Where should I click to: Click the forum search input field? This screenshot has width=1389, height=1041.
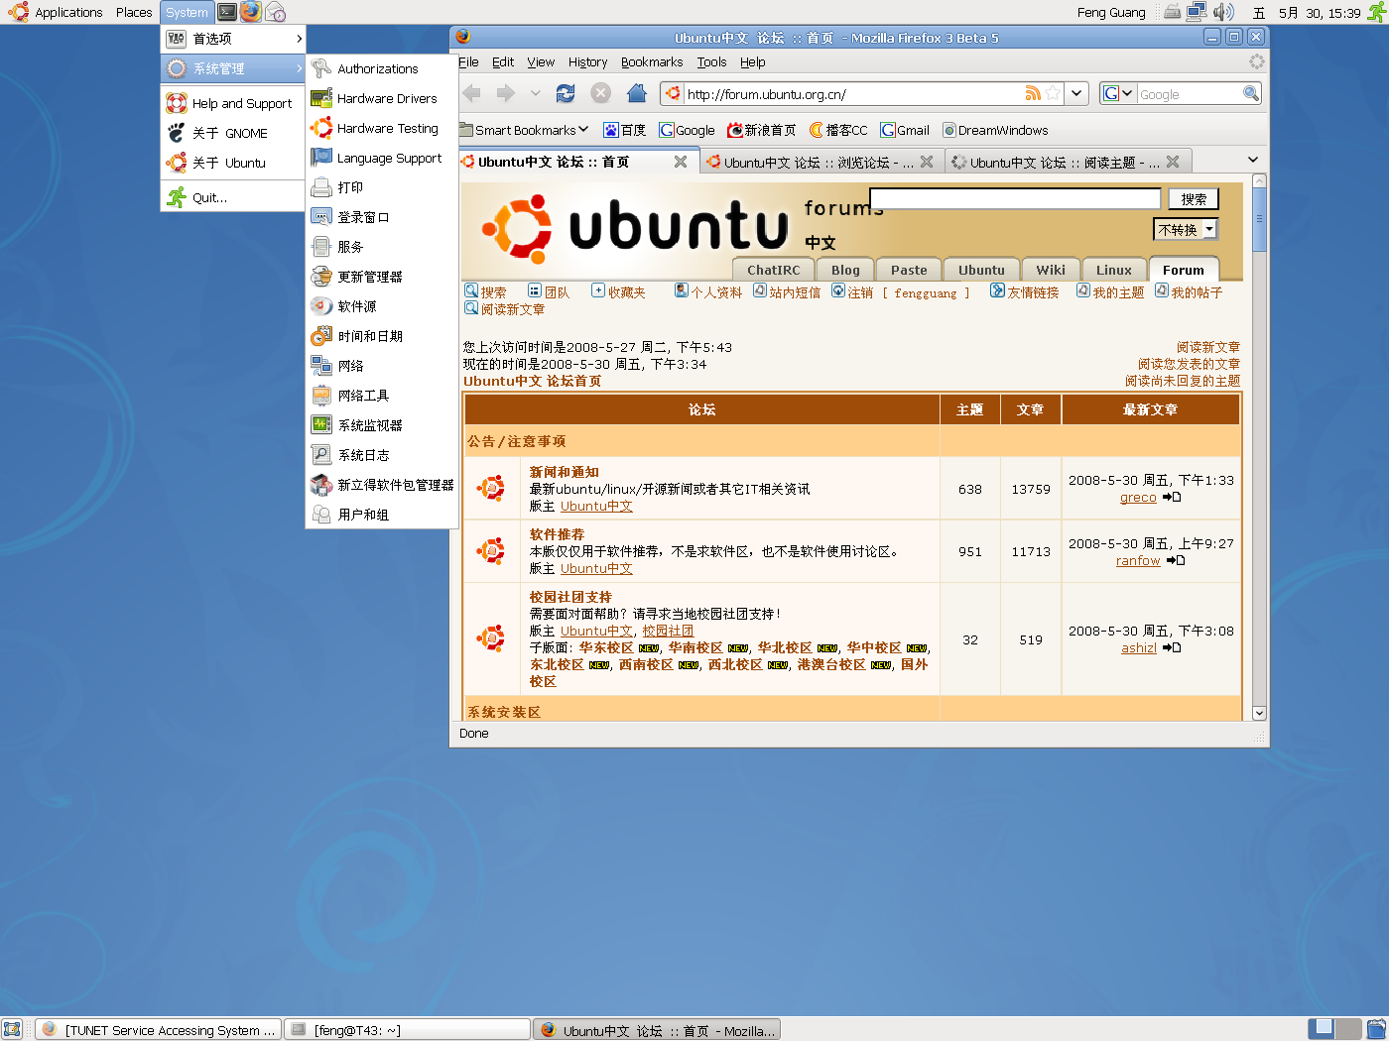tap(1015, 199)
